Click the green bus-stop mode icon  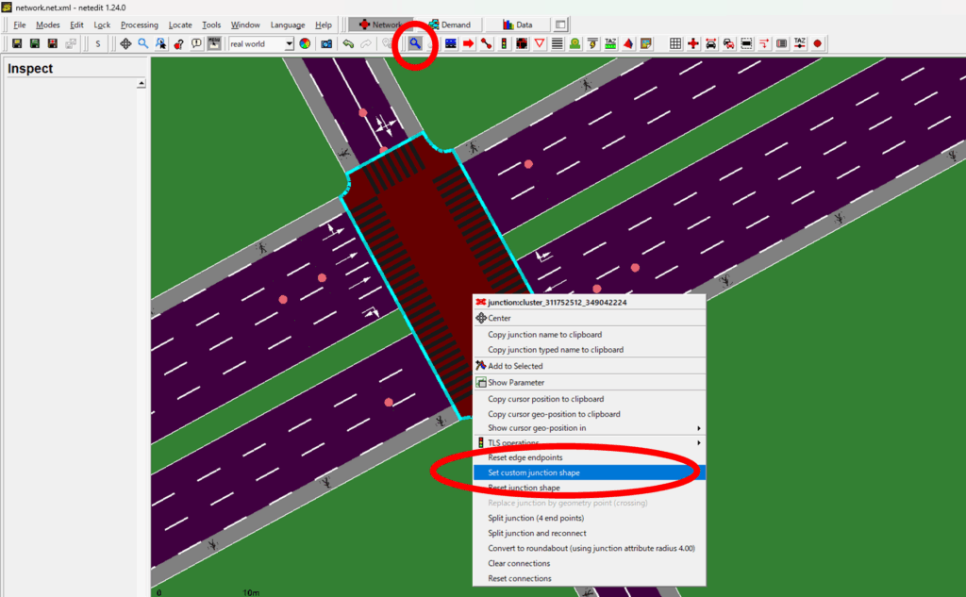click(575, 43)
